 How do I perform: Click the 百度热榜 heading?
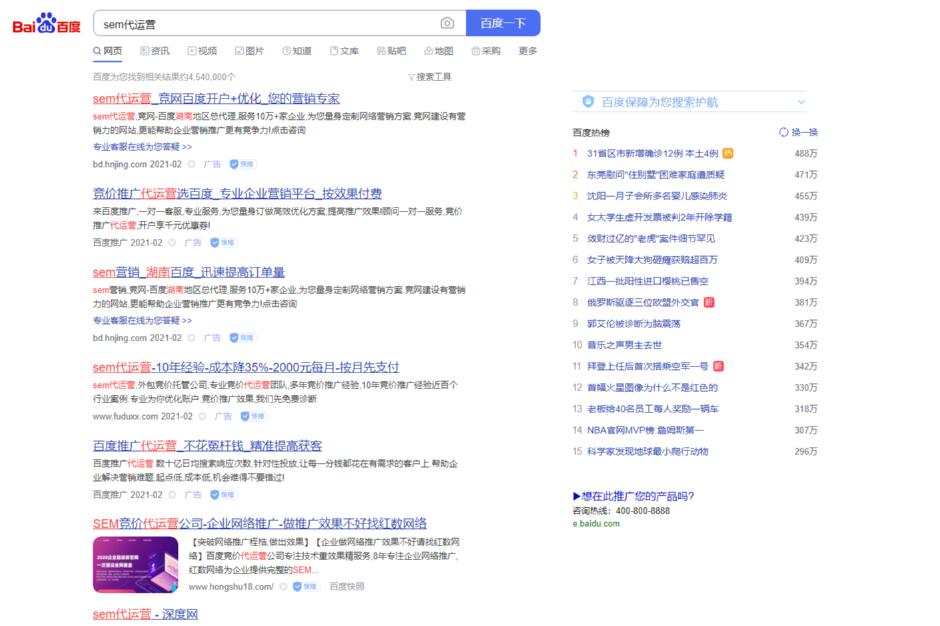click(591, 133)
